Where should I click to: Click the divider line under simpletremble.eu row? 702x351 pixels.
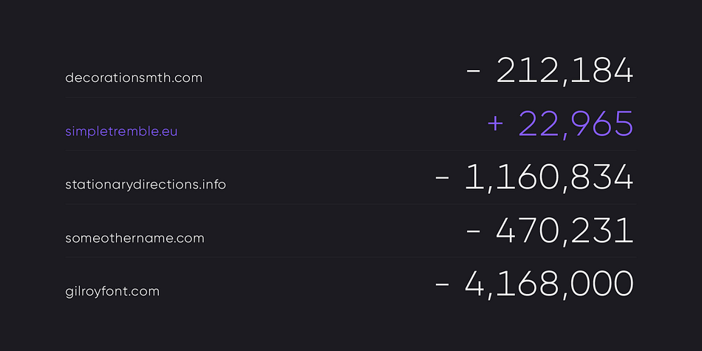pos(350,151)
